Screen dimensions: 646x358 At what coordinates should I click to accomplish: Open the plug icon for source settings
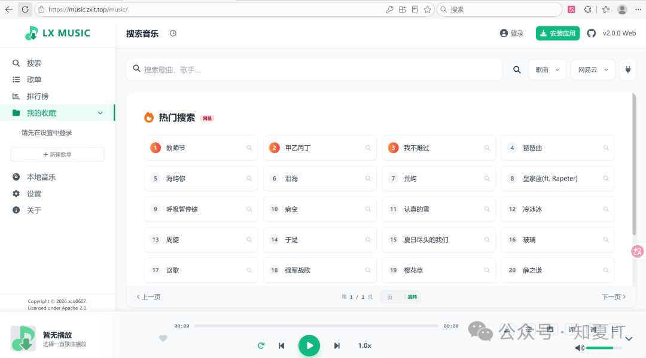pyautogui.click(x=628, y=69)
